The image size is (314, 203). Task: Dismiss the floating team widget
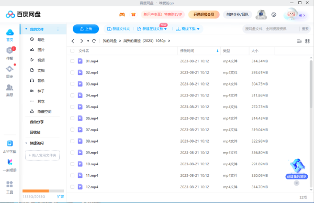[x=297, y=183]
